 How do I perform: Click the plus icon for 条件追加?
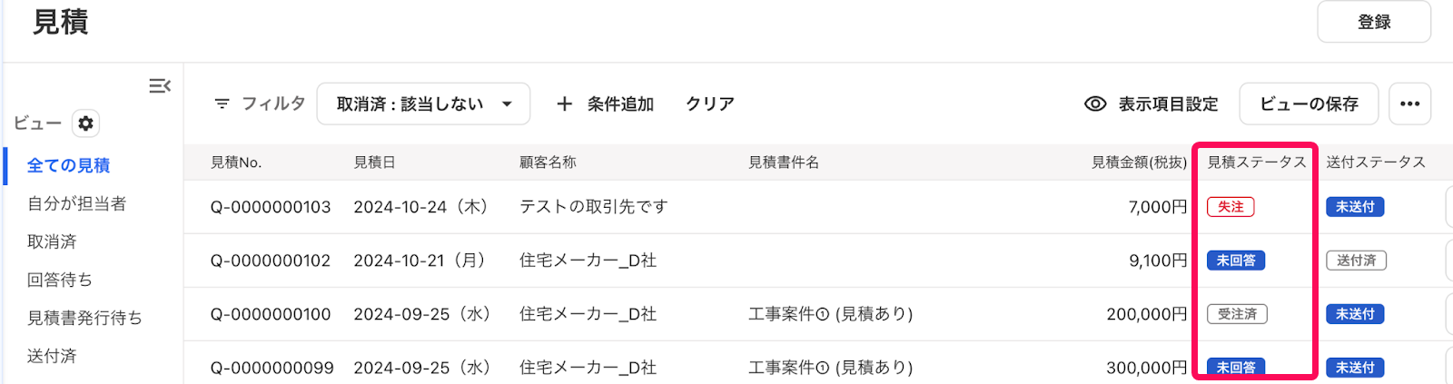click(564, 104)
